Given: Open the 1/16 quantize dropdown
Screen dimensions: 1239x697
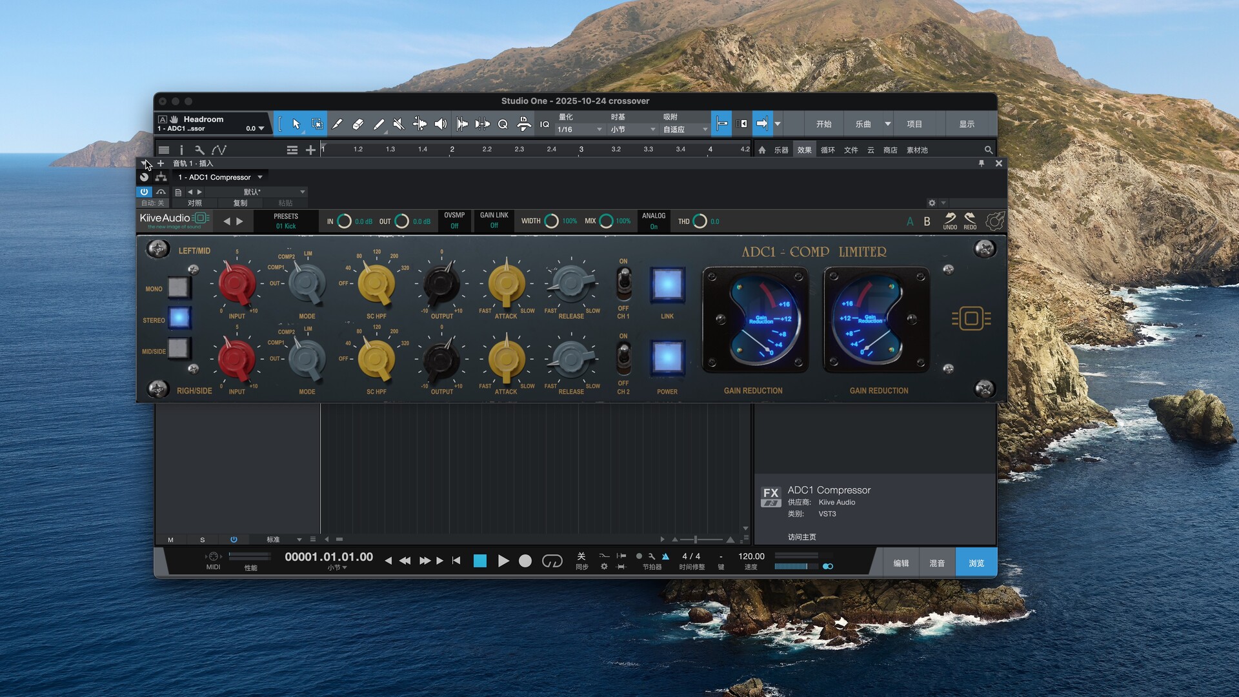Looking at the screenshot, I should tap(579, 130).
